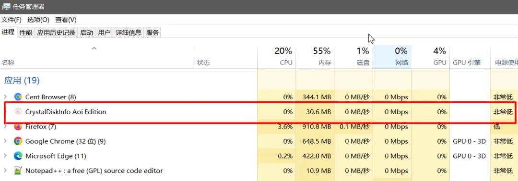Switch to the 性能 tab
518x181 pixels.
(x=26, y=32)
